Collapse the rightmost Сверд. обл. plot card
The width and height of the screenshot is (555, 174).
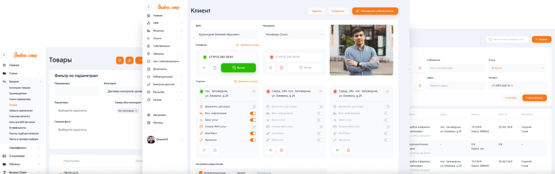pos(388,91)
